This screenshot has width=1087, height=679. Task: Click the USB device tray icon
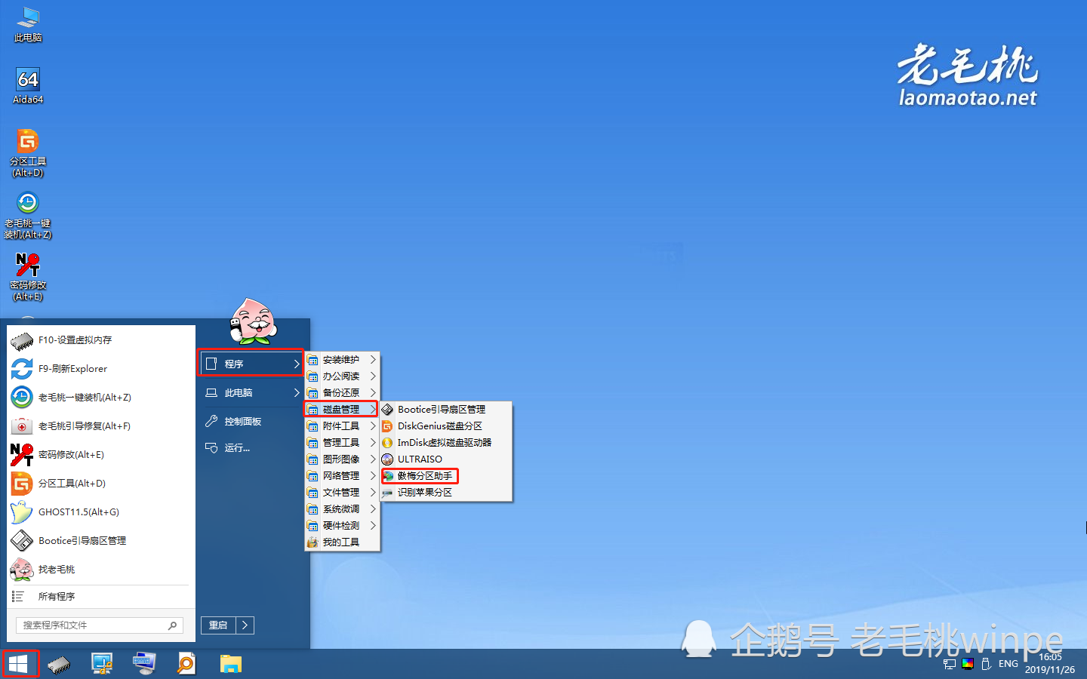(986, 664)
